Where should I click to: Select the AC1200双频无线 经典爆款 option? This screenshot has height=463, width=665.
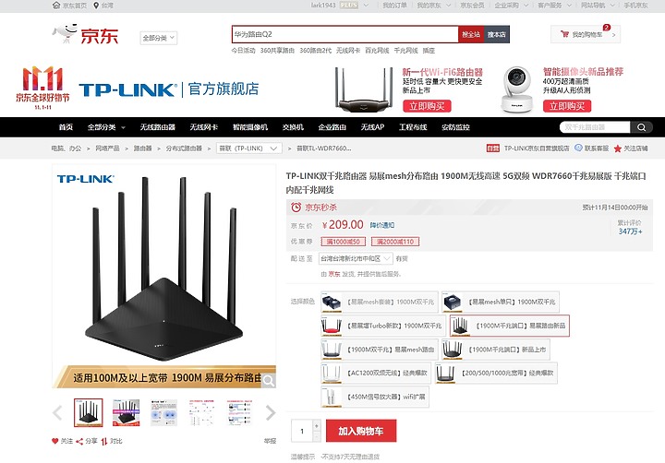click(376, 374)
